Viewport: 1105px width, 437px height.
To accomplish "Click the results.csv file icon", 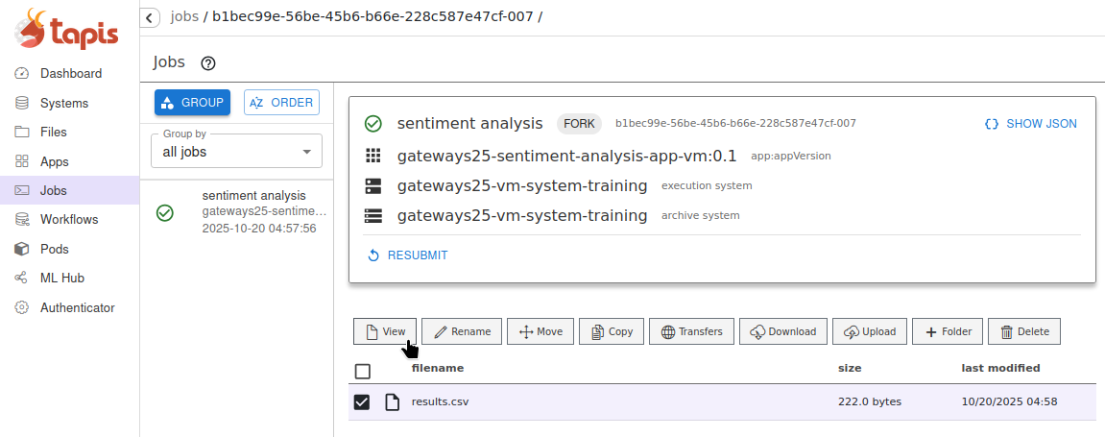I will pos(392,402).
